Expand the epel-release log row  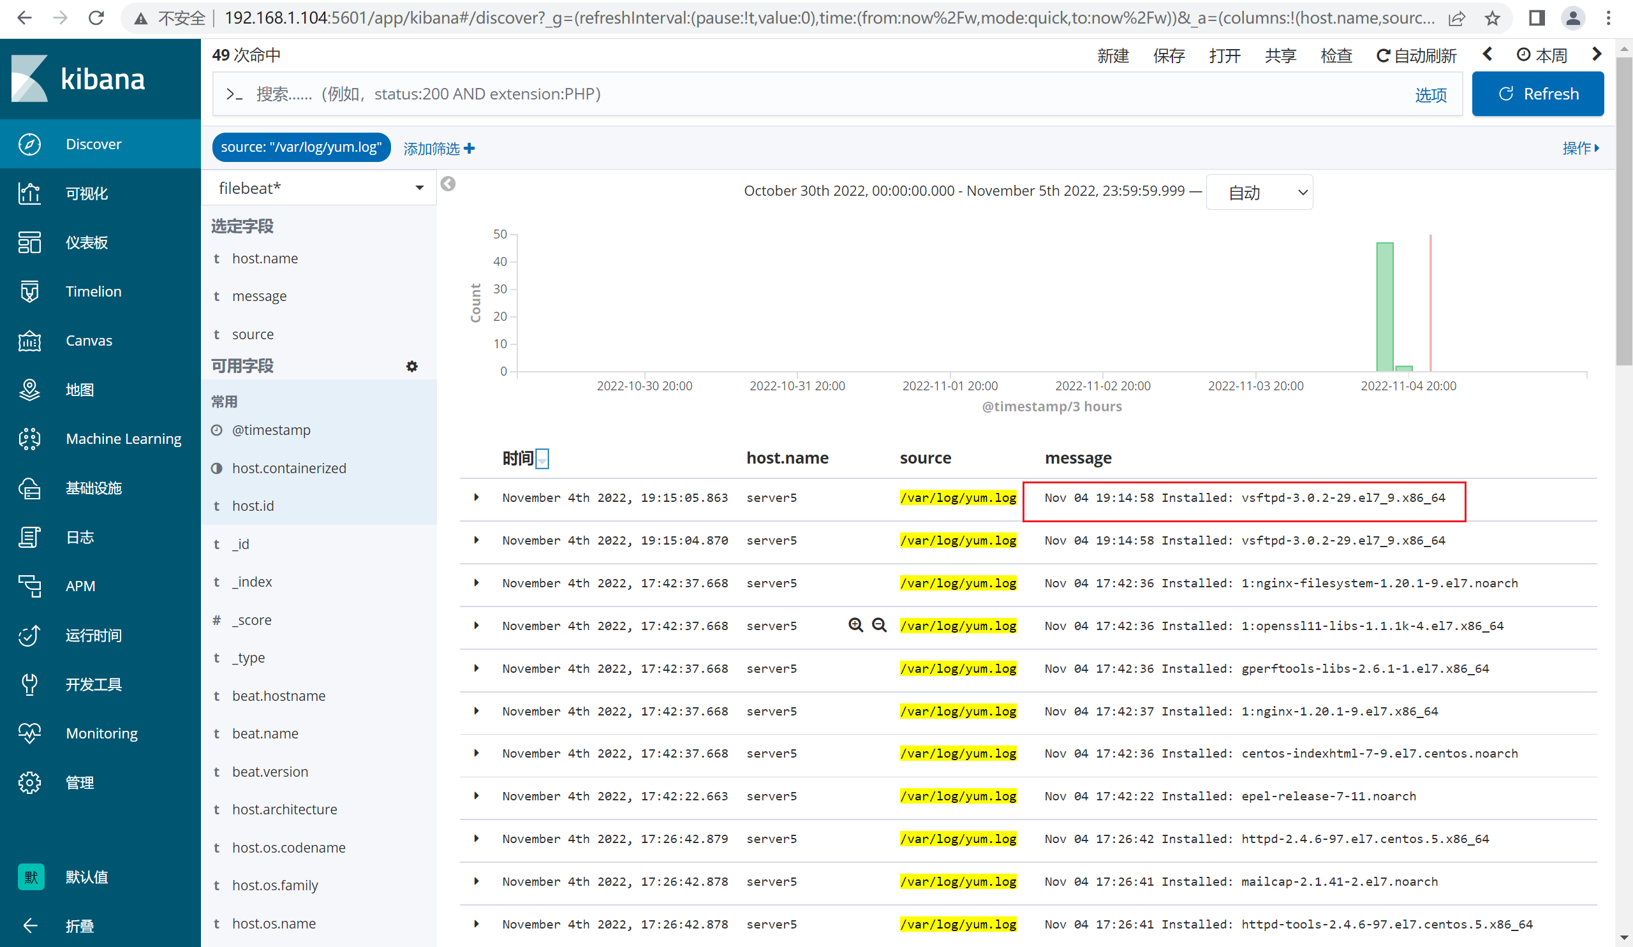[x=477, y=796]
